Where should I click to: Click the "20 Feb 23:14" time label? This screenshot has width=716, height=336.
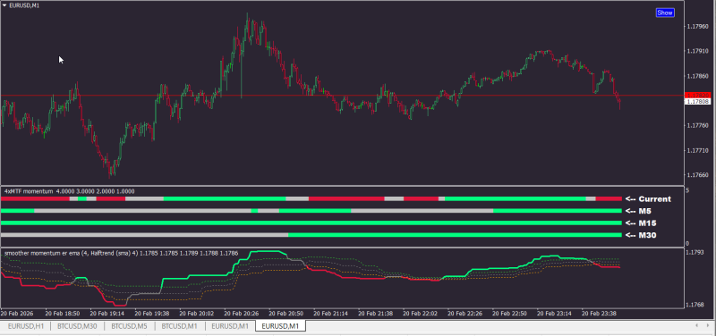point(555,314)
